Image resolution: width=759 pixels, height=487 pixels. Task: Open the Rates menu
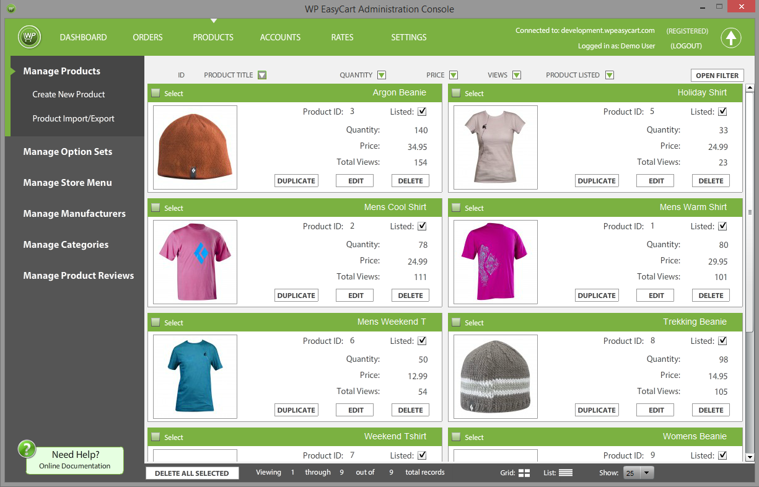click(x=342, y=37)
